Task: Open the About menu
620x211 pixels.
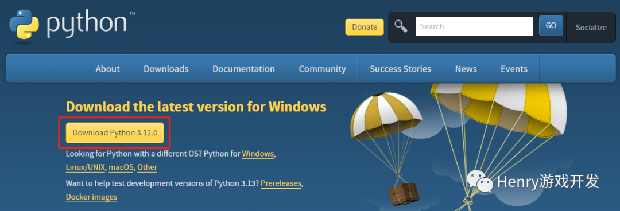Action: point(107,69)
